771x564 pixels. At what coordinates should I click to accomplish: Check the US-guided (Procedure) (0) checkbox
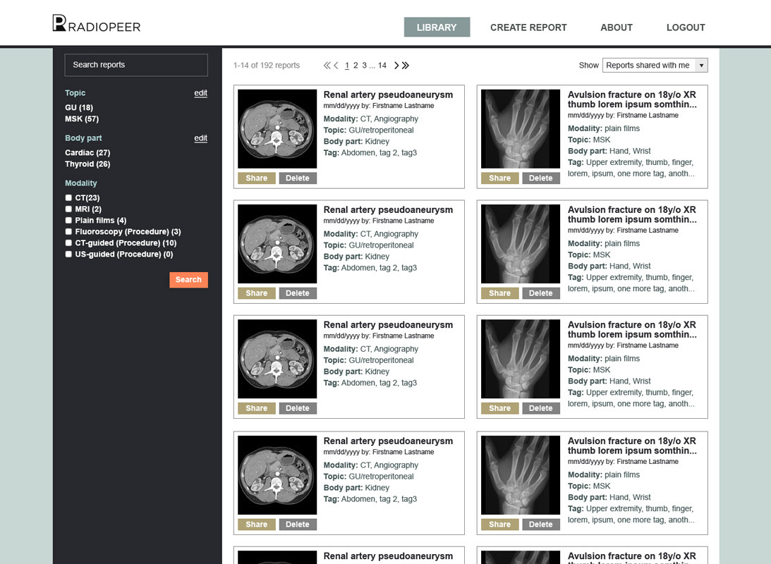pyautogui.click(x=68, y=254)
